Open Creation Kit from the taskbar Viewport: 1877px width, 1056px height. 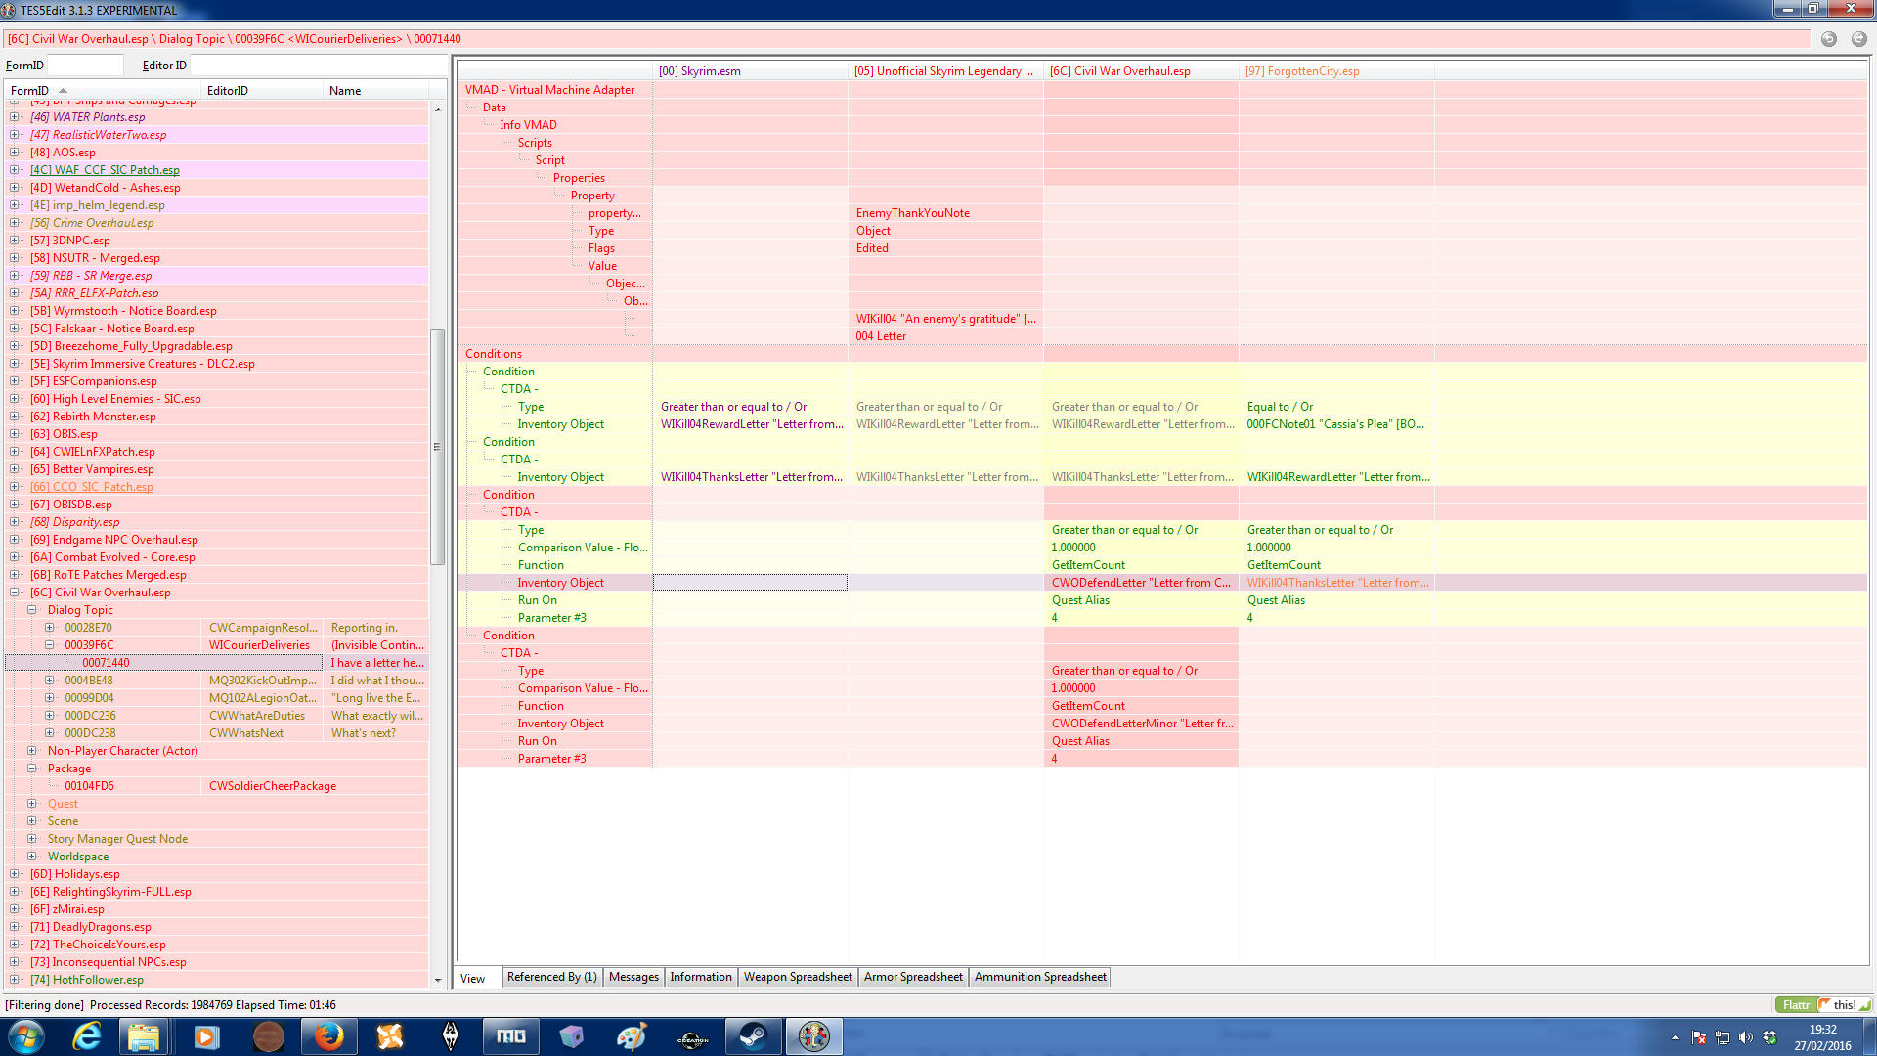[x=692, y=1036]
